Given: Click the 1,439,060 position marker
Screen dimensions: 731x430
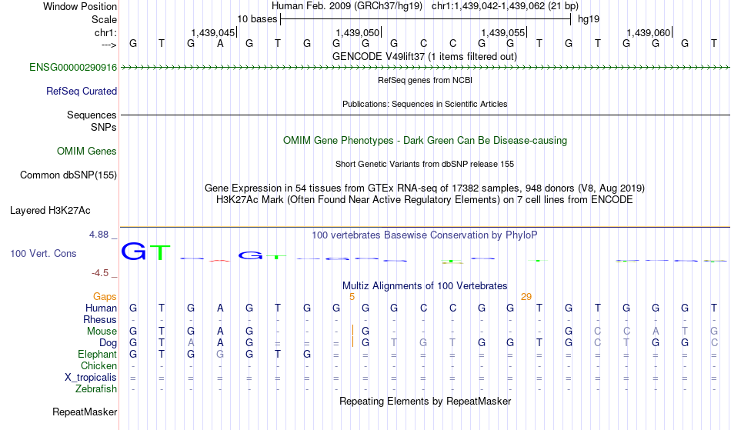Looking at the screenshot, I should (649, 32).
